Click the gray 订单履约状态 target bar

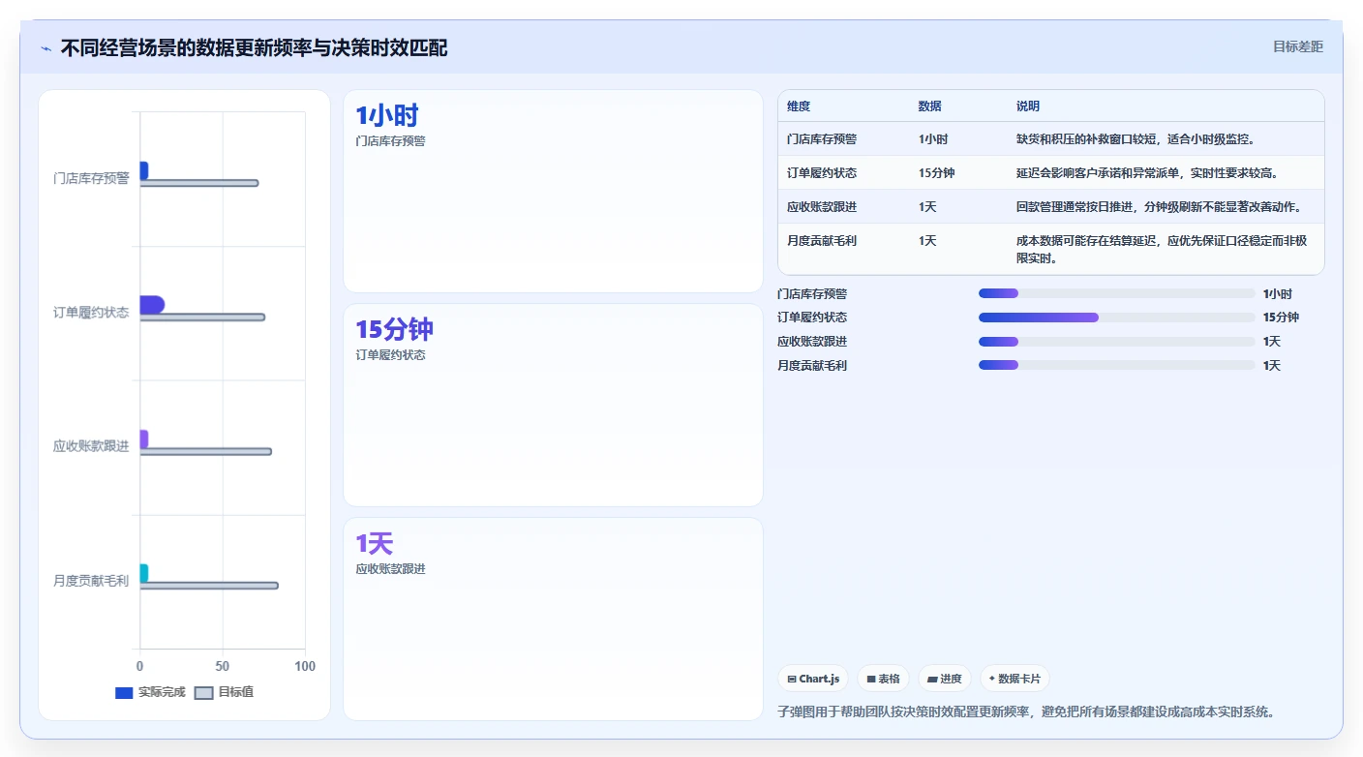(x=202, y=318)
